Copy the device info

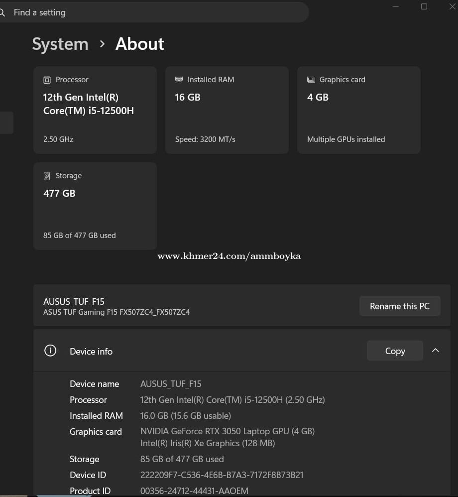pos(395,351)
